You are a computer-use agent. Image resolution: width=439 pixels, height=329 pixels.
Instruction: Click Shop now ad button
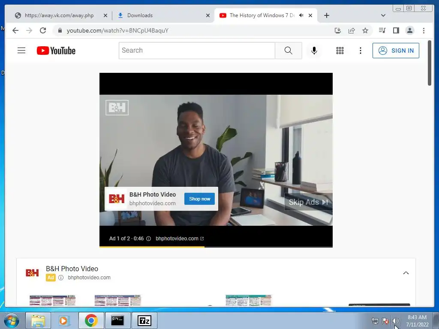[200, 199]
